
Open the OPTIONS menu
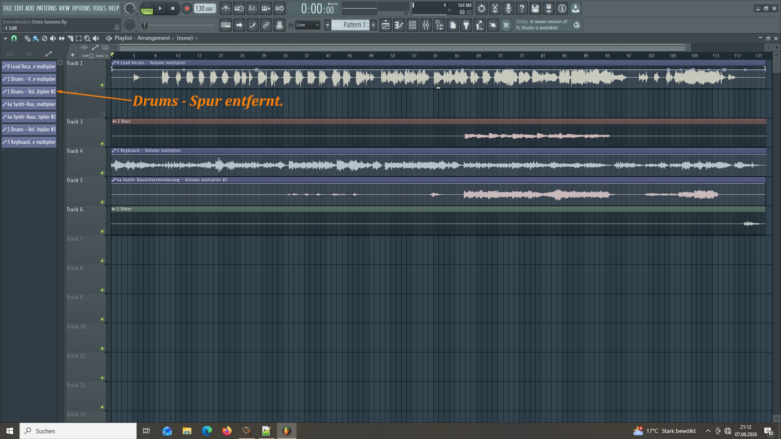pos(81,8)
